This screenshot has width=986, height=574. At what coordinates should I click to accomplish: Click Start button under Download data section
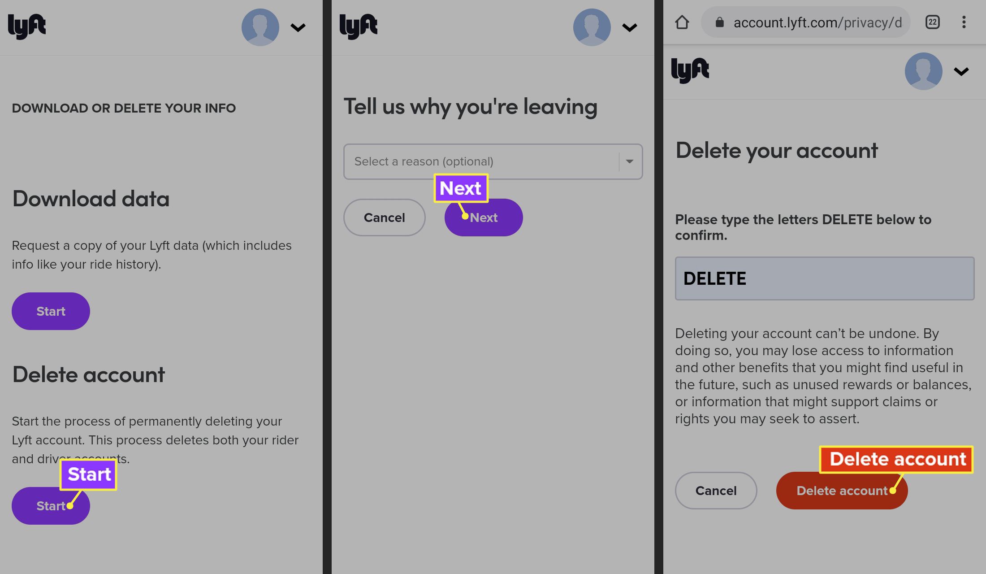point(51,311)
